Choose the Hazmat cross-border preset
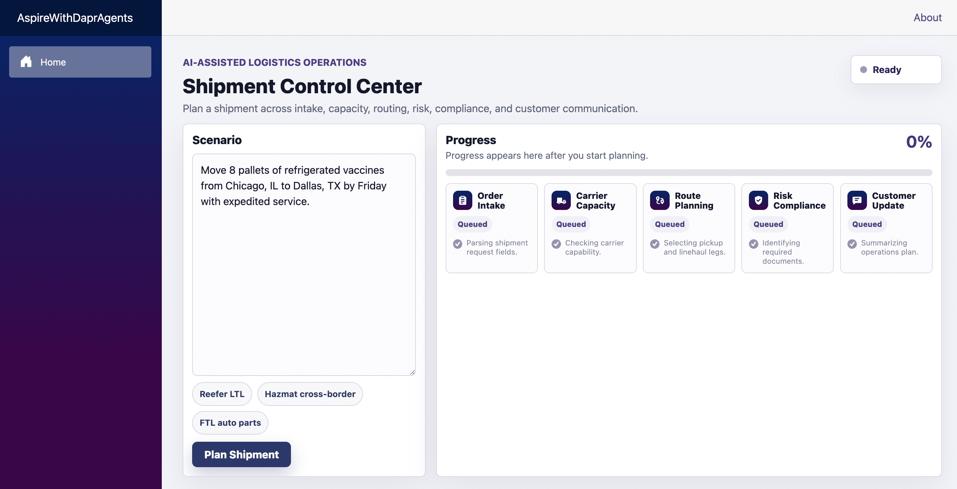 click(310, 394)
